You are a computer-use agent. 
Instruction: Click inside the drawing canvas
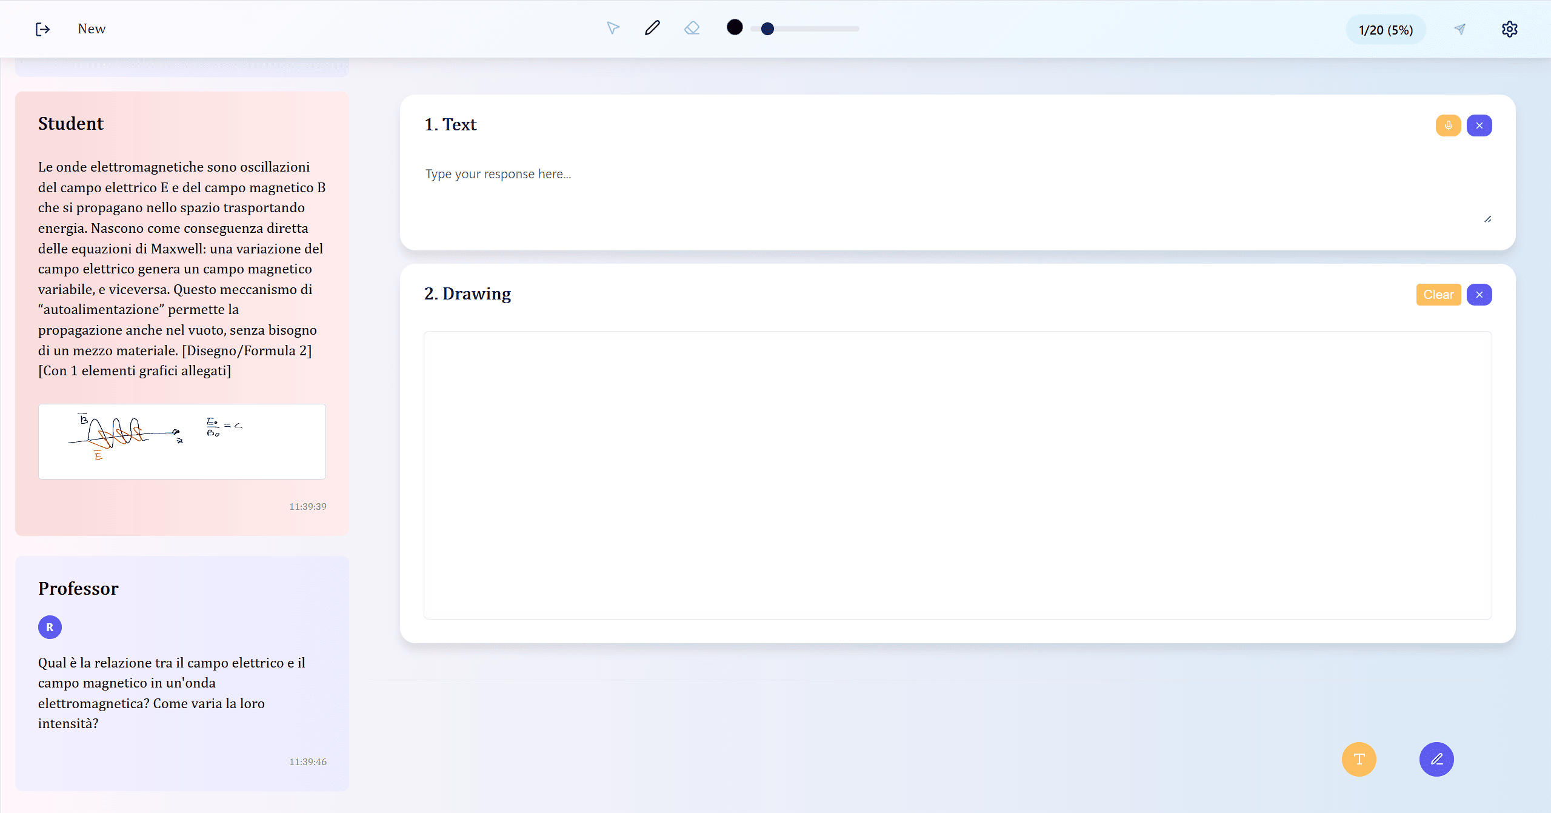tap(958, 475)
